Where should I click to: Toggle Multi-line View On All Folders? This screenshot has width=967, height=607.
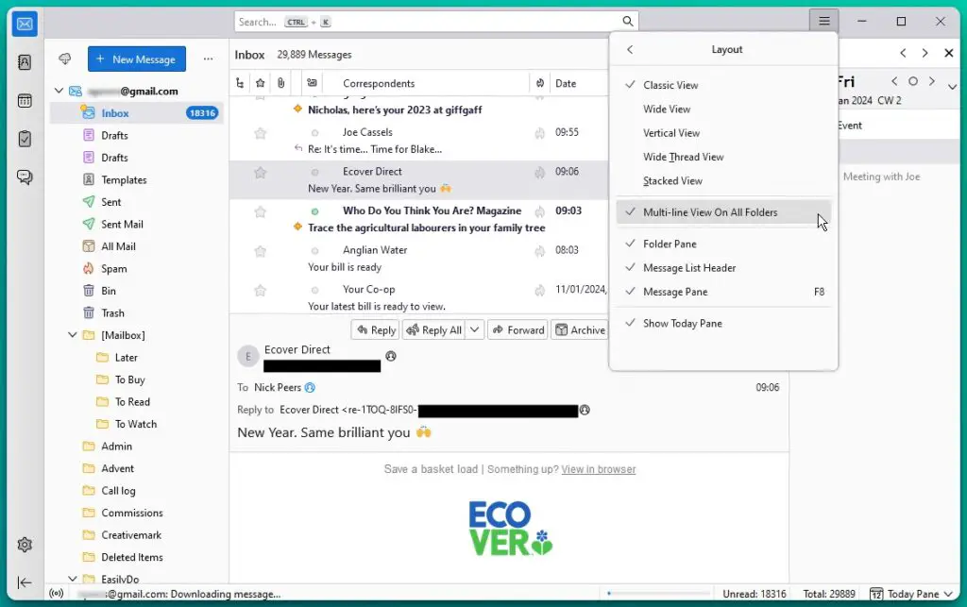coord(710,212)
